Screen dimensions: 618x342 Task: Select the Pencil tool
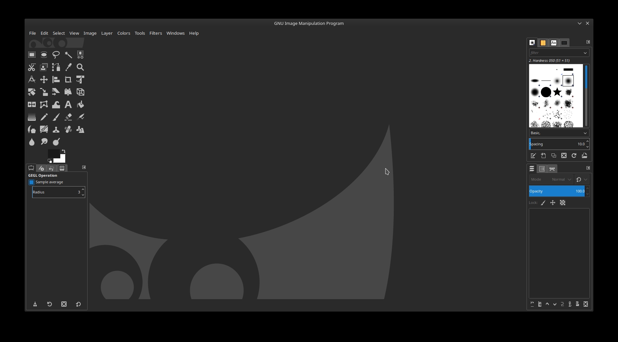44,117
